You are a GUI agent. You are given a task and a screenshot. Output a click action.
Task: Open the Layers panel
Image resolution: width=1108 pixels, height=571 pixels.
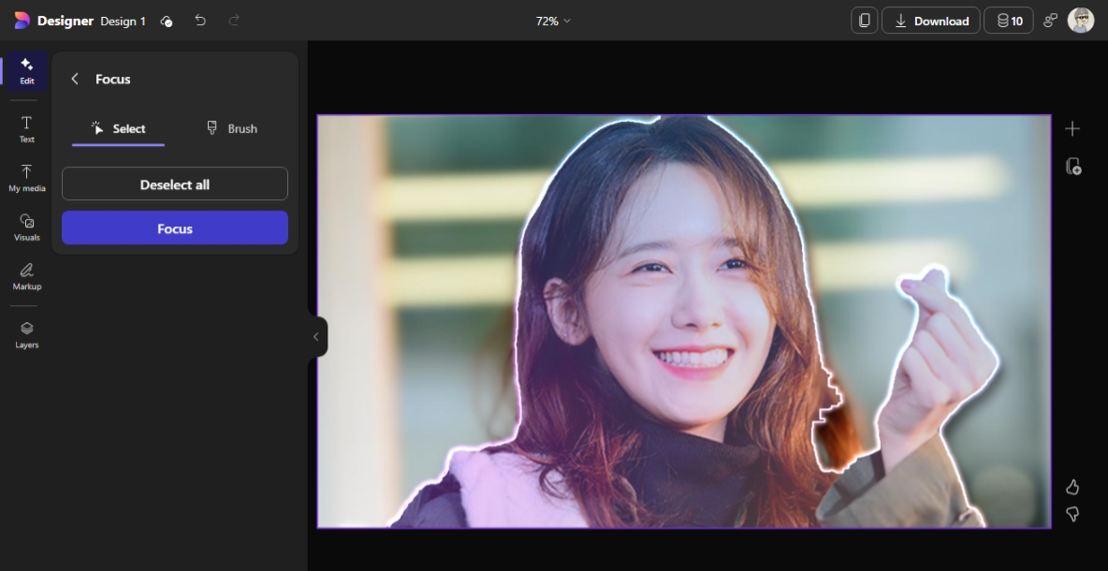[26, 333]
